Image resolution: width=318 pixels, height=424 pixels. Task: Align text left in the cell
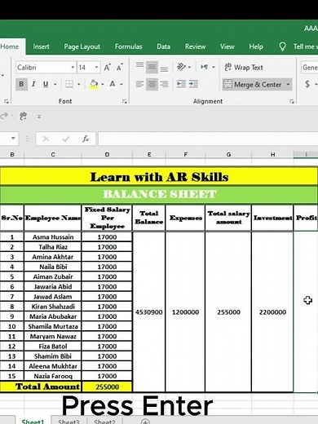[x=139, y=84]
